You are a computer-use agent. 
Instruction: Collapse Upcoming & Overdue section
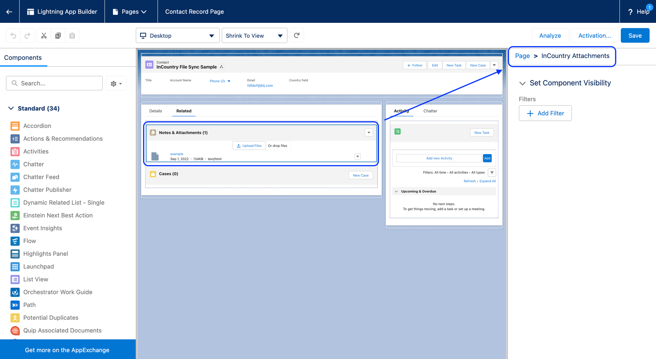(396, 191)
